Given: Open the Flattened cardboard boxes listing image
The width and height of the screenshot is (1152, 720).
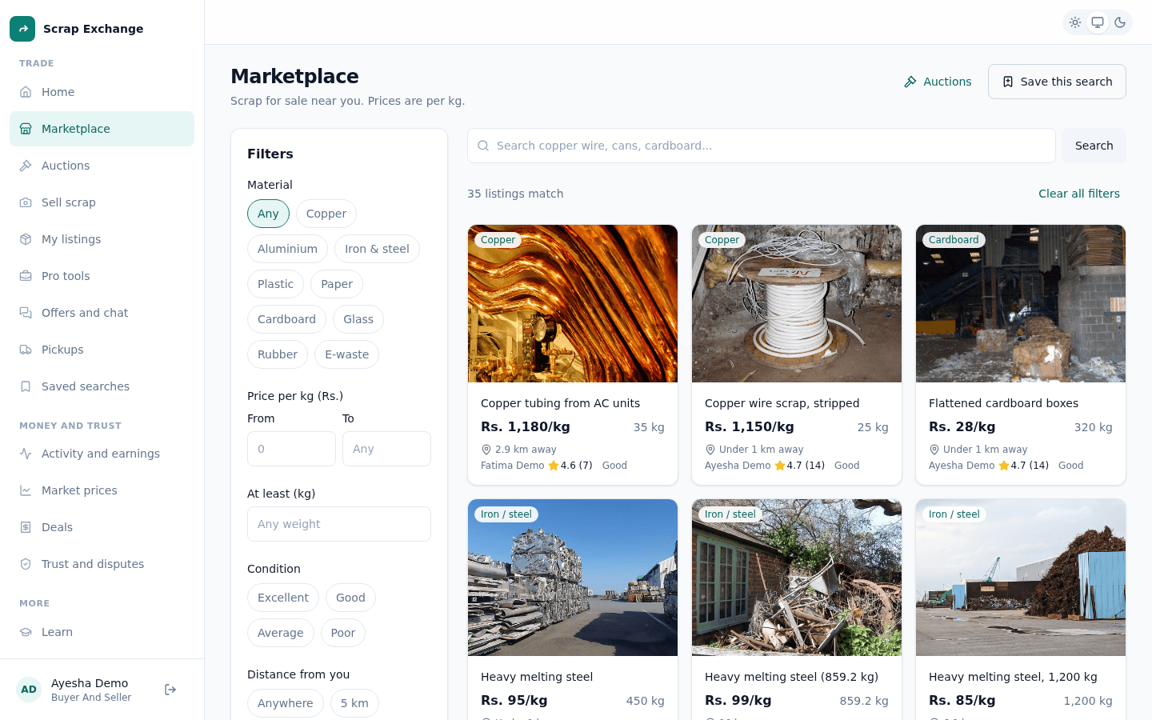Looking at the screenshot, I should (x=1021, y=303).
